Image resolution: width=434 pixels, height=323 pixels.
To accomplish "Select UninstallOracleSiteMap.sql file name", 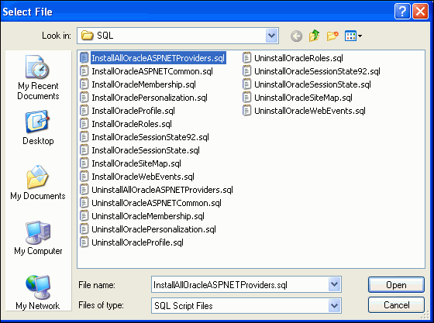I will tap(303, 98).
